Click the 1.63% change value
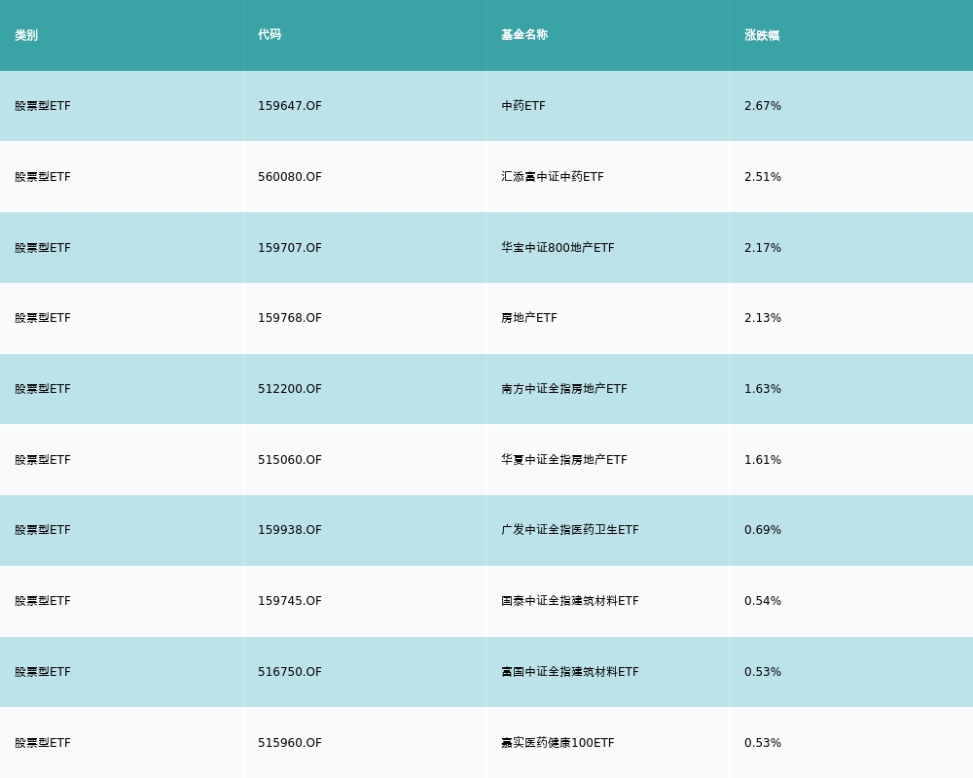The image size is (973, 778). click(x=763, y=389)
